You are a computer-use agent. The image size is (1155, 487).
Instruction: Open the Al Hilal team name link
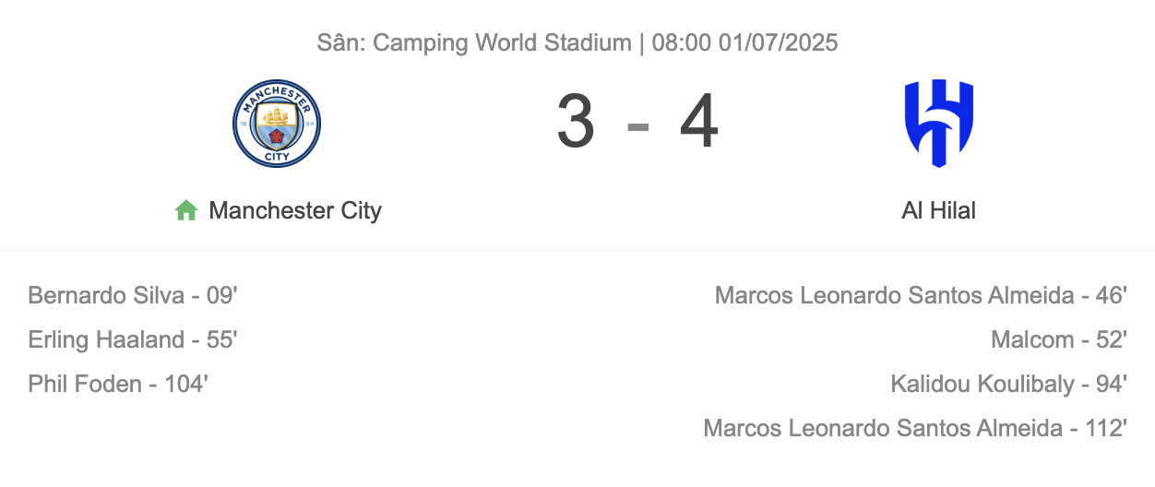(x=938, y=210)
